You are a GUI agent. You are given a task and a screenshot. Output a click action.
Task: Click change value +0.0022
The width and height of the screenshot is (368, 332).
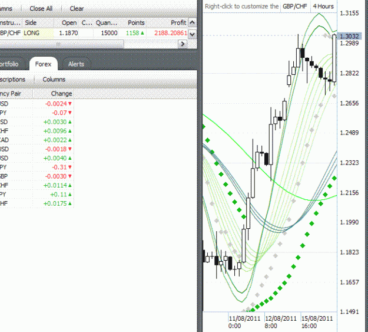coord(55,140)
